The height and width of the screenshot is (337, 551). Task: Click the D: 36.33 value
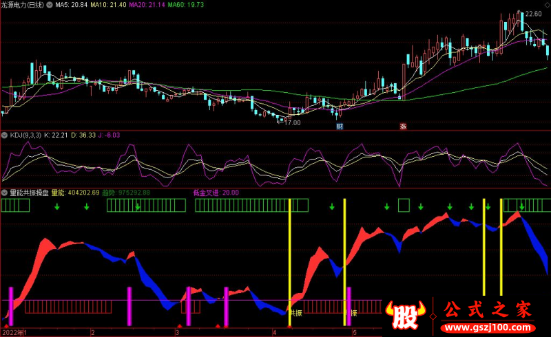coord(83,135)
